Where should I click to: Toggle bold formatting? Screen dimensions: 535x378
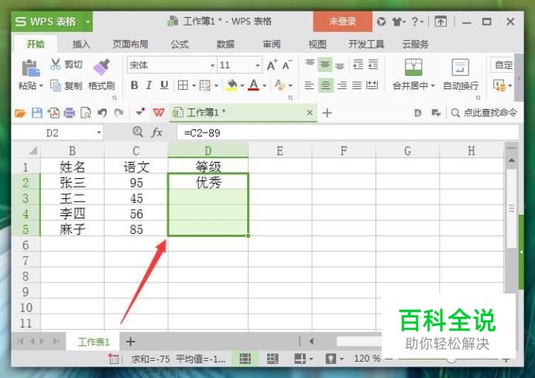pos(135,85)
